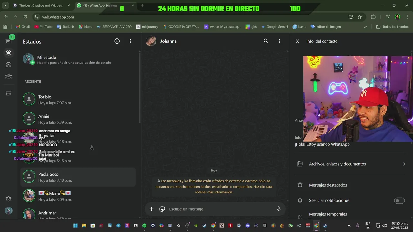Open Estados panel three-dot menu
The width and height of the screenshot is (413, 232).
(130, 41)
